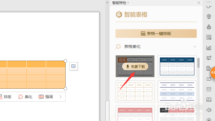Open the speaker audio icon in sidebar
Image resolution: width=215 pixels, height=121 pixels.
click(x=209, y=110)
